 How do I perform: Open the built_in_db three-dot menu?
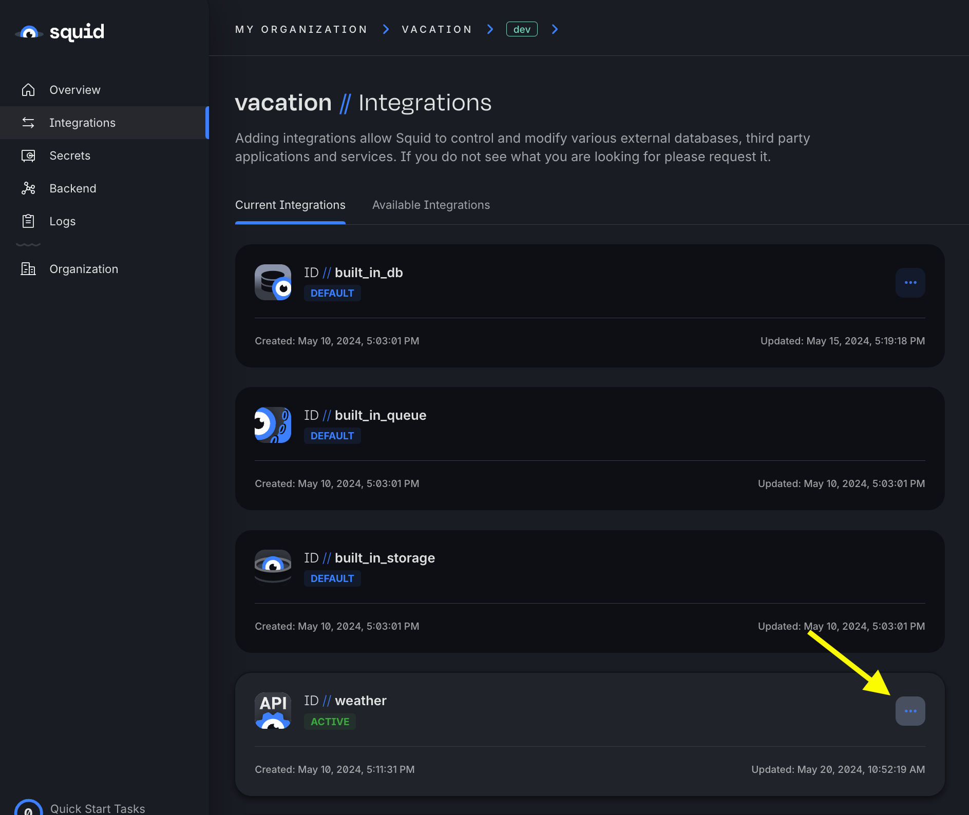click(x=910, y=282)
